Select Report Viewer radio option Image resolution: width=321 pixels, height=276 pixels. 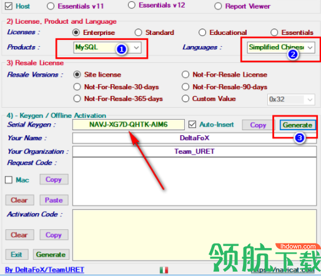(x=218, y=6)
